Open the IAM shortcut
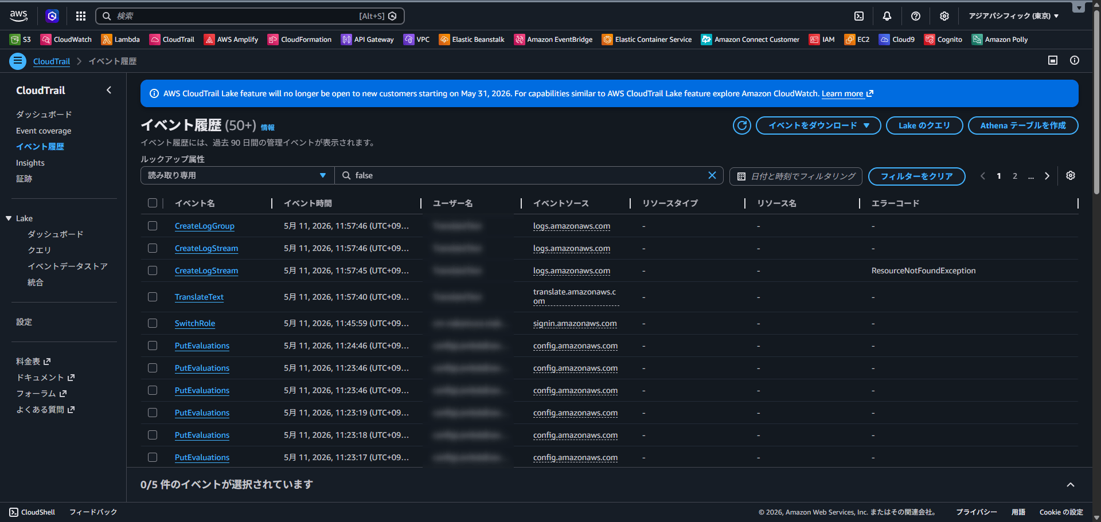This screenshot has width=1101, height=522. coord(822,40)
